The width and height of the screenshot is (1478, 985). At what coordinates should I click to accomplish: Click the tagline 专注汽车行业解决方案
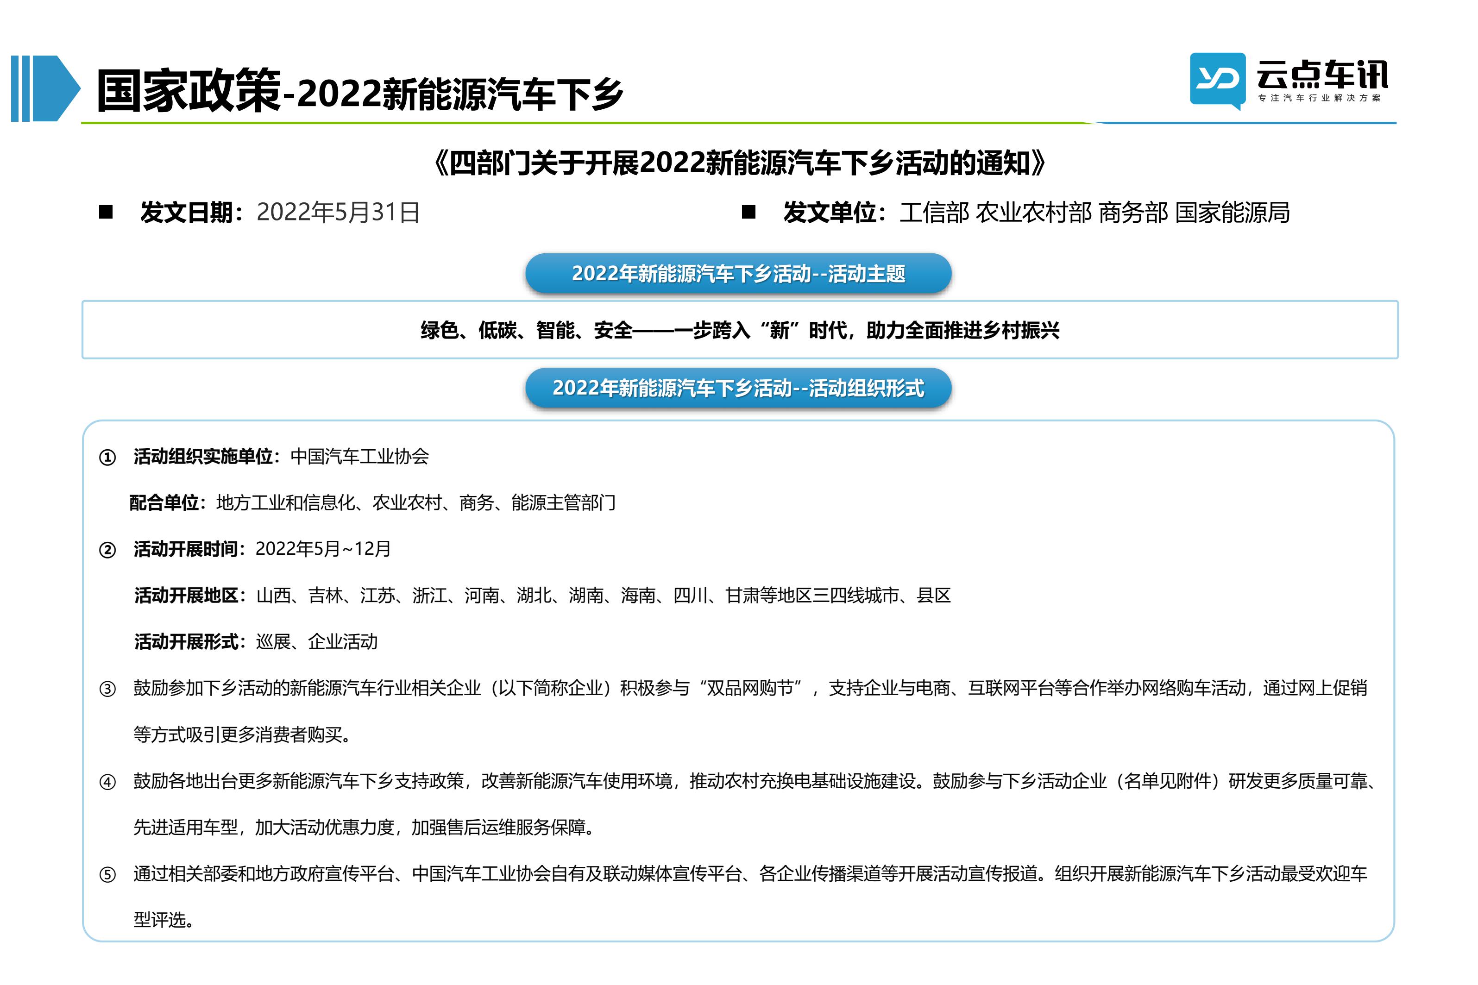pyautogui.click(x=1320, y=98)
